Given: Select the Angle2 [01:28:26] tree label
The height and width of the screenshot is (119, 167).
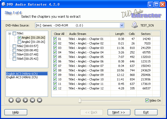Looking at the screenshot, I should tap(34, 42).
